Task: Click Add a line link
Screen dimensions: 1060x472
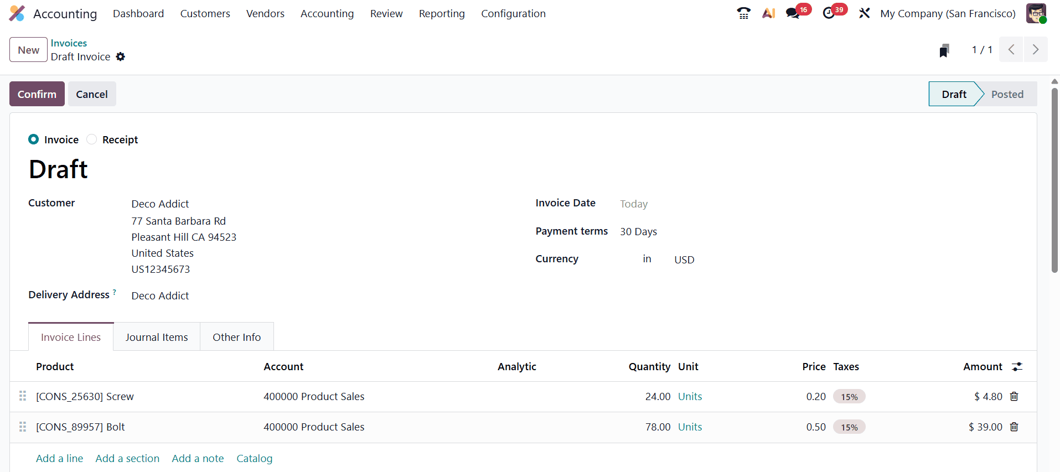Action: (x=59, y=458)
